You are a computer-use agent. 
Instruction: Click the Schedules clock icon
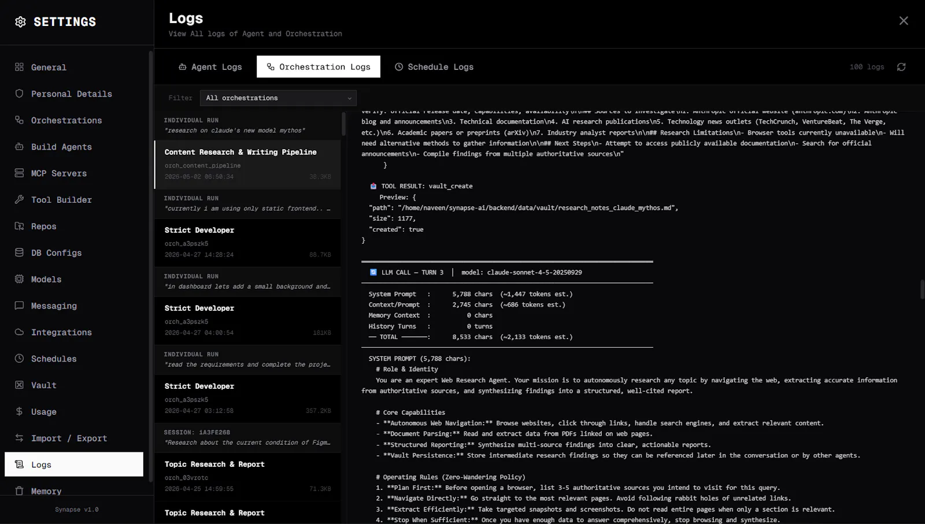pyautogui.click(x=19, y=358)
